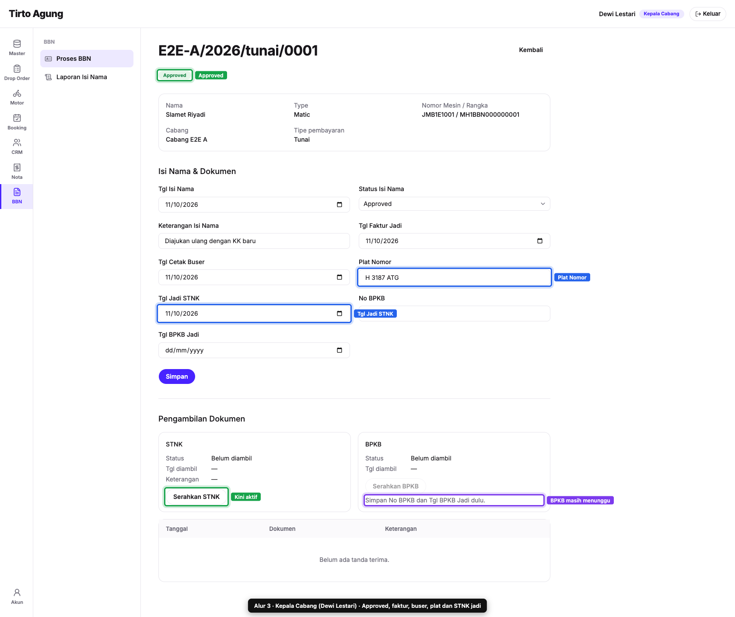
Task: Open calendar picker for Tgl Faktur Jadi
Action: coord(540,241)
